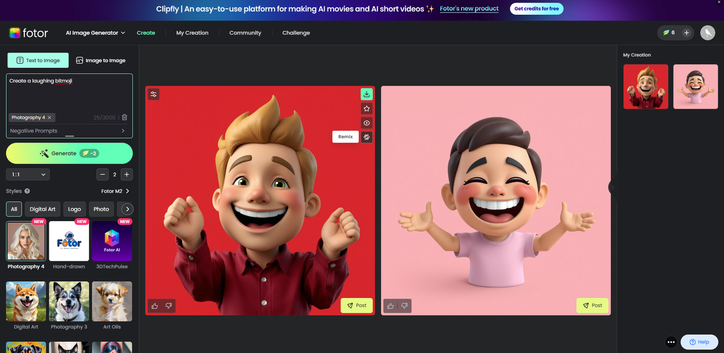Click the Photography 4 prompt tag label

[x=28, y=118]
